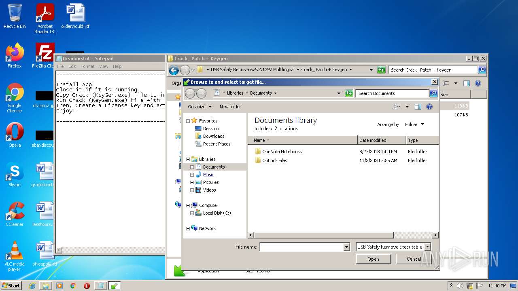The image size is (518, 291).
Task: Select Desktop in Favorites
Action: click(x=210, y=129)
